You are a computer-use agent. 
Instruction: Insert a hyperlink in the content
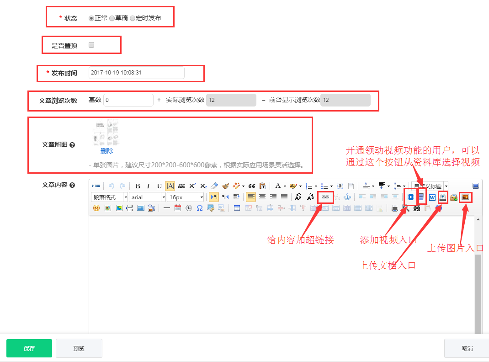325,197
